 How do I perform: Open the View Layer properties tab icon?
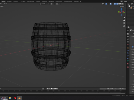click(x=128, y=39)
